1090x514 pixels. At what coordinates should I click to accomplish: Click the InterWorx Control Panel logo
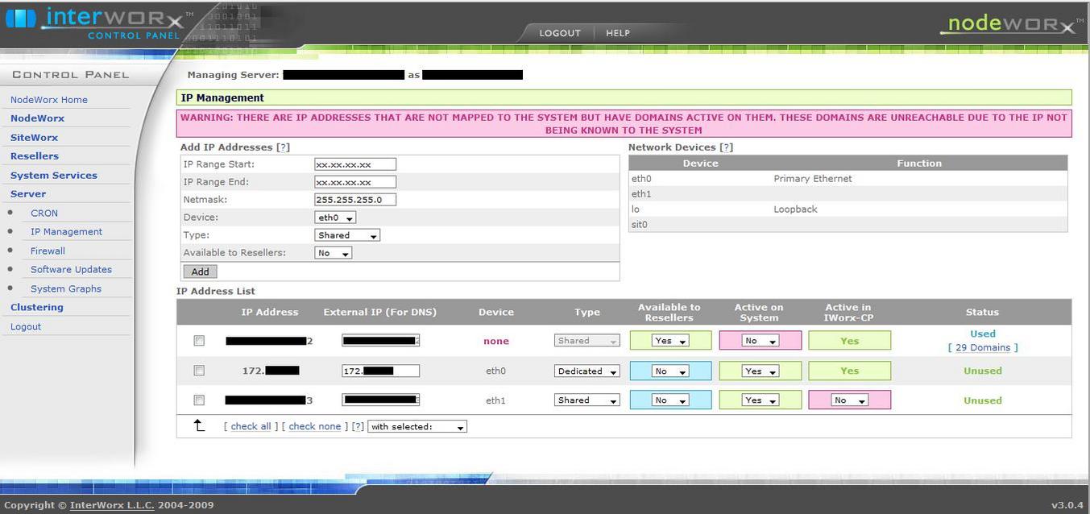coord(99,23)
